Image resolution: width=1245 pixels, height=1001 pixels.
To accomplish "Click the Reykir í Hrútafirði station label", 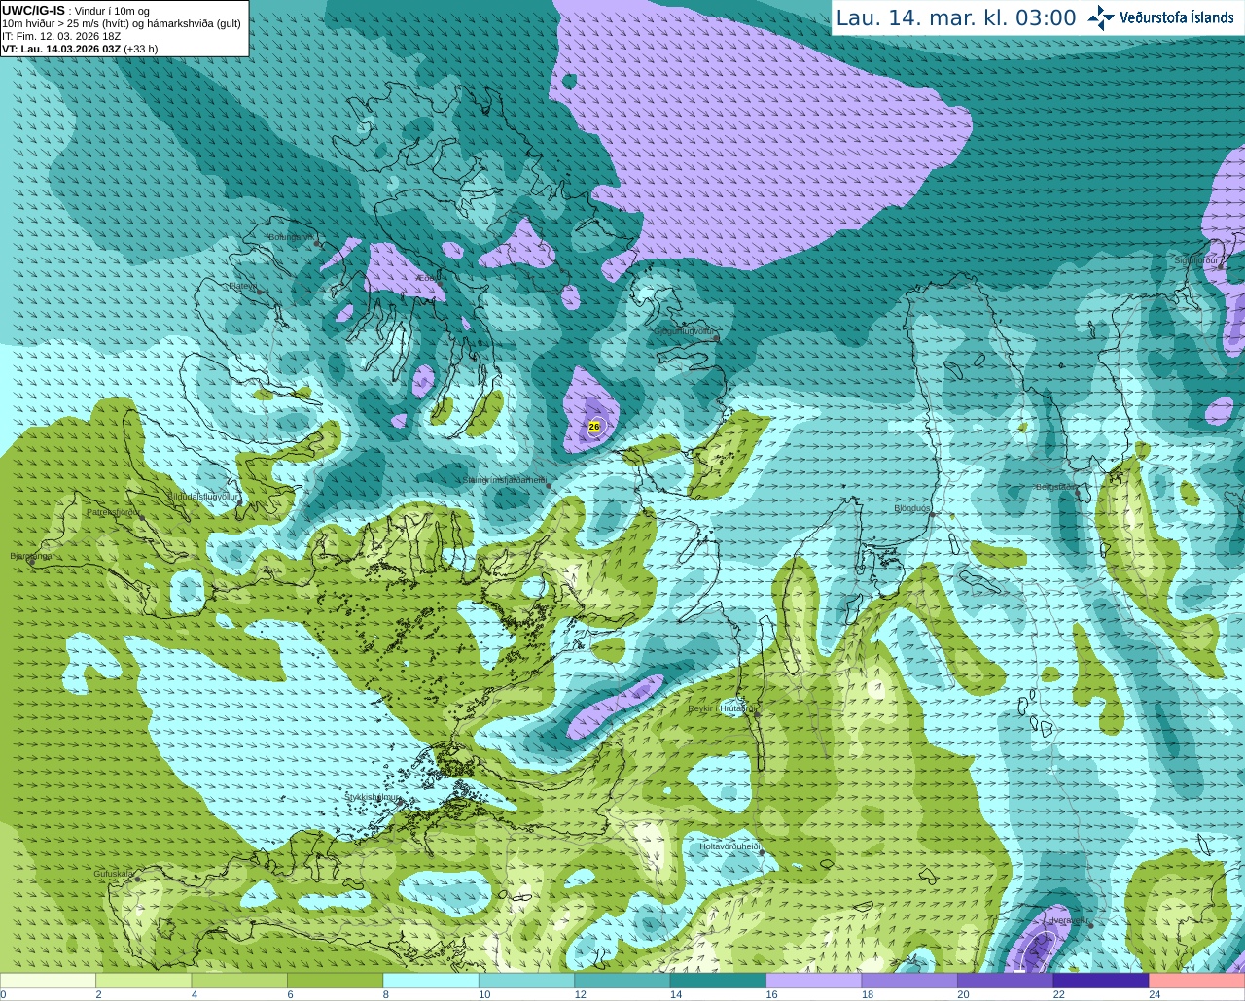I will (x=722, y=708).
